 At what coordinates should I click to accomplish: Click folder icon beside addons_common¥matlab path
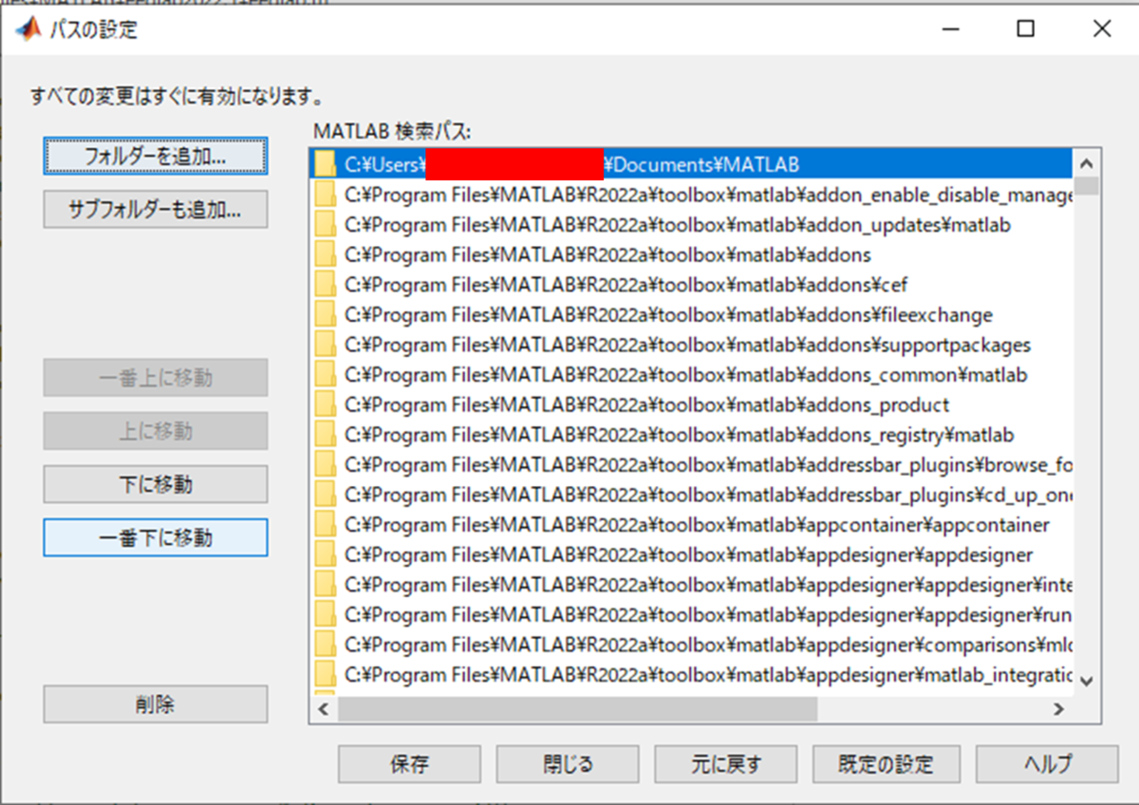click(326, 375)
